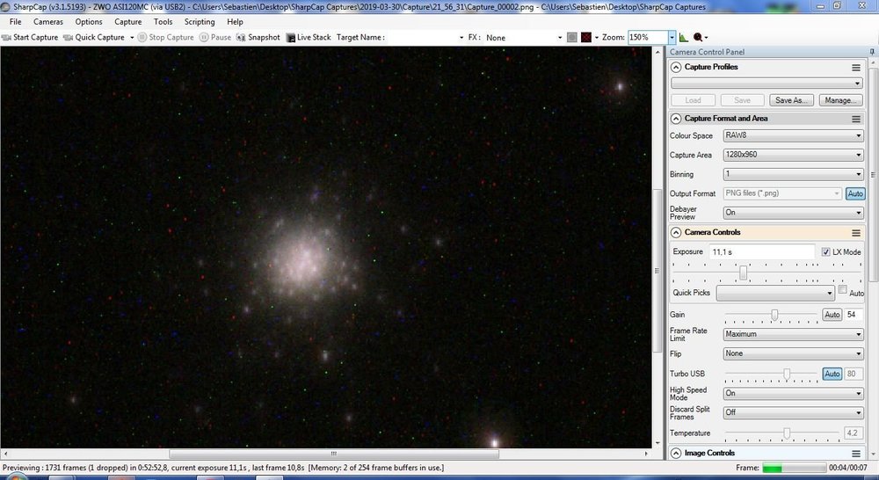879x480 pixels.
Task: Open the Capture Area dropdown
Action: click(x=793, y=155)
